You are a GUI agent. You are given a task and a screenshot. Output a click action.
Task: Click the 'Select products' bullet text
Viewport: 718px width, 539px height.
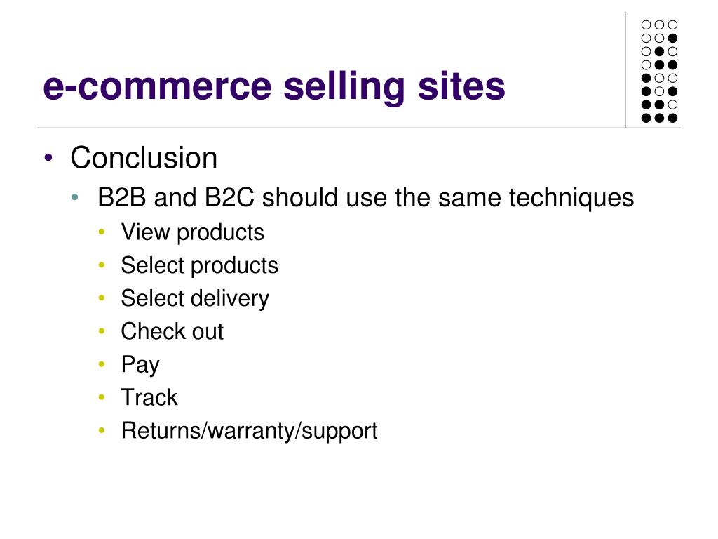click(x=199, y=266)
